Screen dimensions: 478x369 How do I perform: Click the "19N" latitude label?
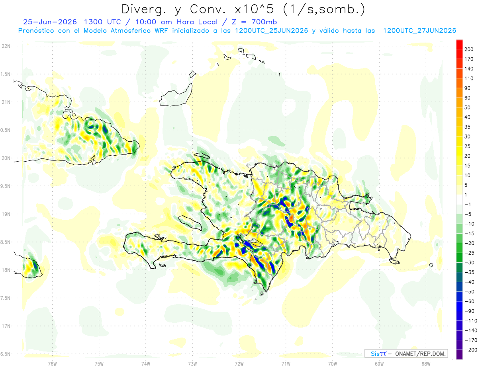click(6, 214)
